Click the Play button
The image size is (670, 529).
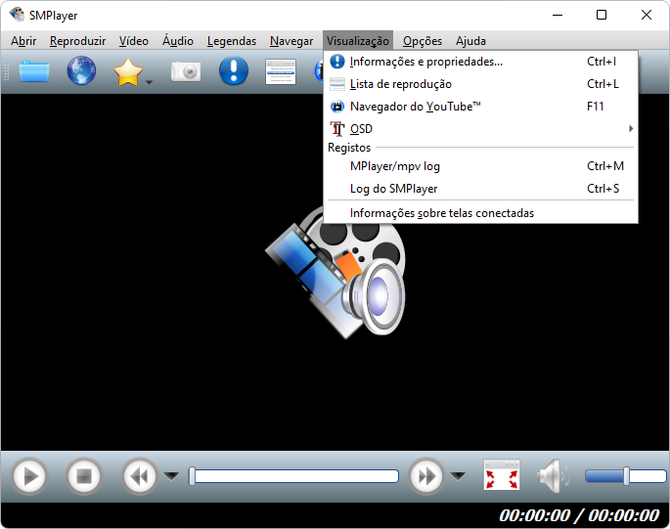point(29,476)
